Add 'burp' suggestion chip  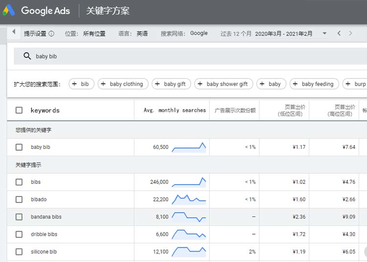[355, 84]
